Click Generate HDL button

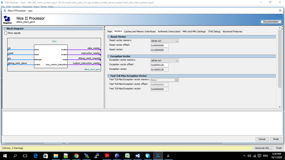click(x=263, y=148)
